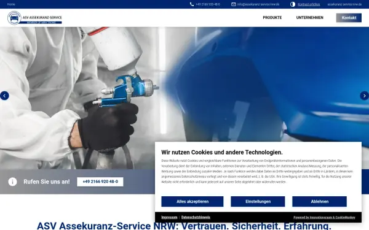Image resolution: width=369 pixels, height=230 pixels.
Task: Open the Datenschutzhinweis link
Action: pyautogui.click(x=196, y=217)
